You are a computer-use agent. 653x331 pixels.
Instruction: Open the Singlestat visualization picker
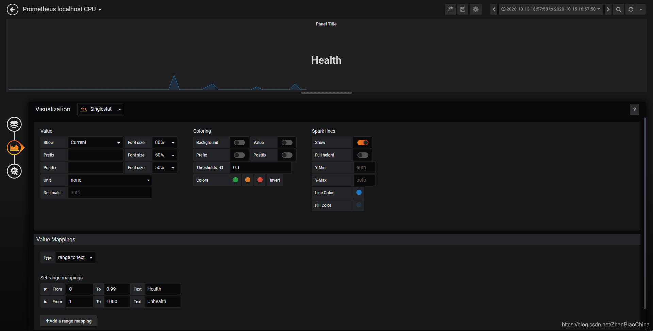pyautogui.click(x=101, y=109)
